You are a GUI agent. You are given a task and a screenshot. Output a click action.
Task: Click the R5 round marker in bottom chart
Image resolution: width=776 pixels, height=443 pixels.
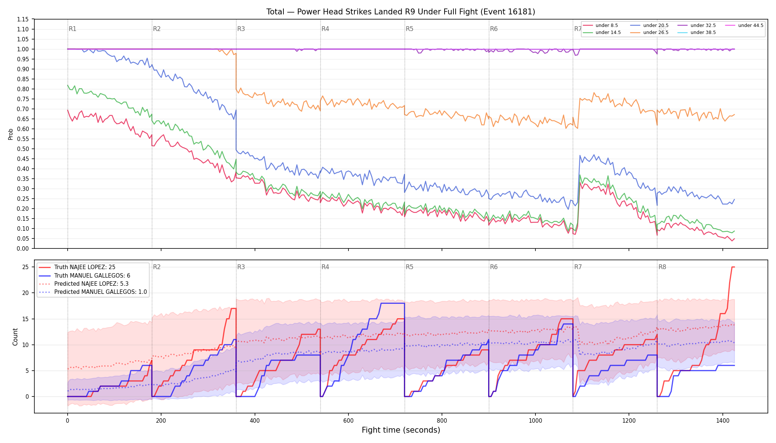(409, 267)
